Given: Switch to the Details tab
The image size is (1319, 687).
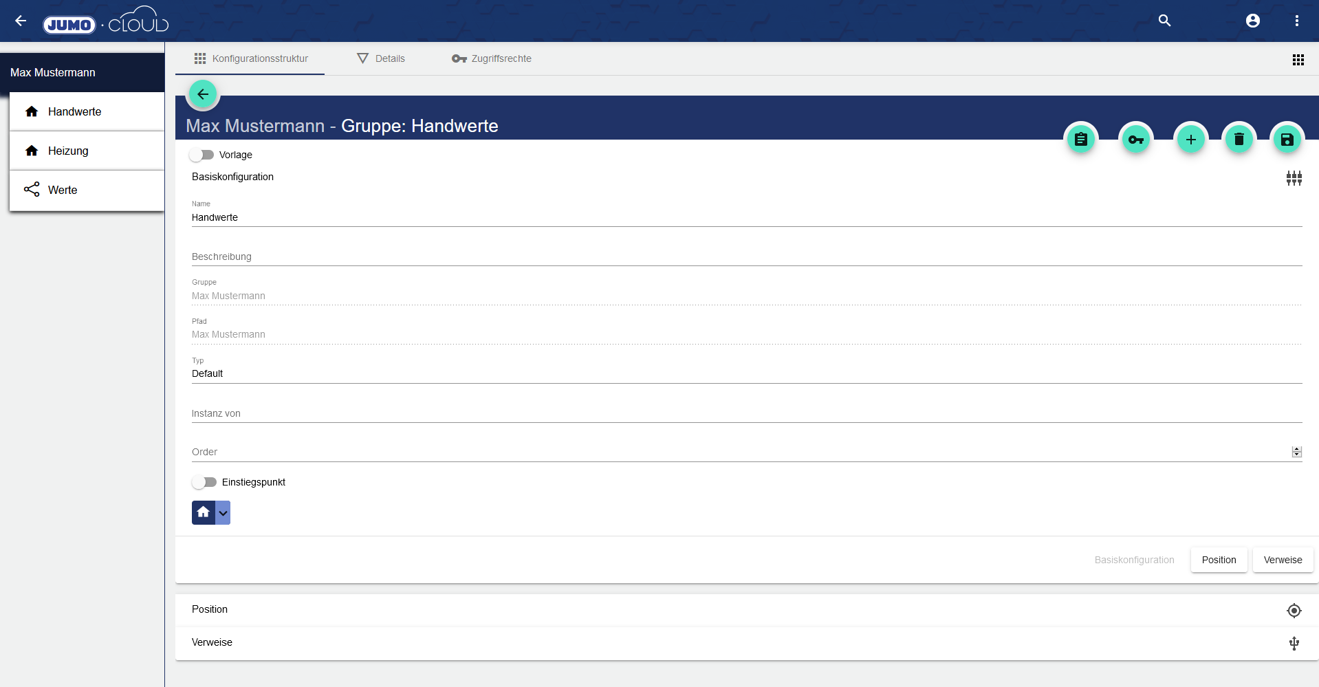Looking at the screenshot, I should [x=382, y=58].
